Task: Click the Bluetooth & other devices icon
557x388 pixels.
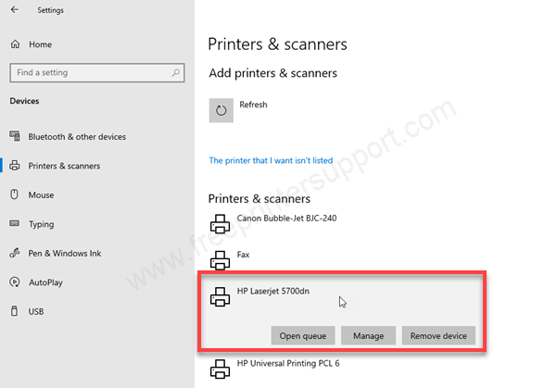Action: (x=15, y=137)
